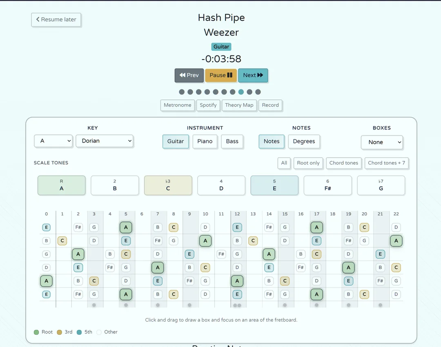Click A note at fret 7 fourth string

pos(158,267)
